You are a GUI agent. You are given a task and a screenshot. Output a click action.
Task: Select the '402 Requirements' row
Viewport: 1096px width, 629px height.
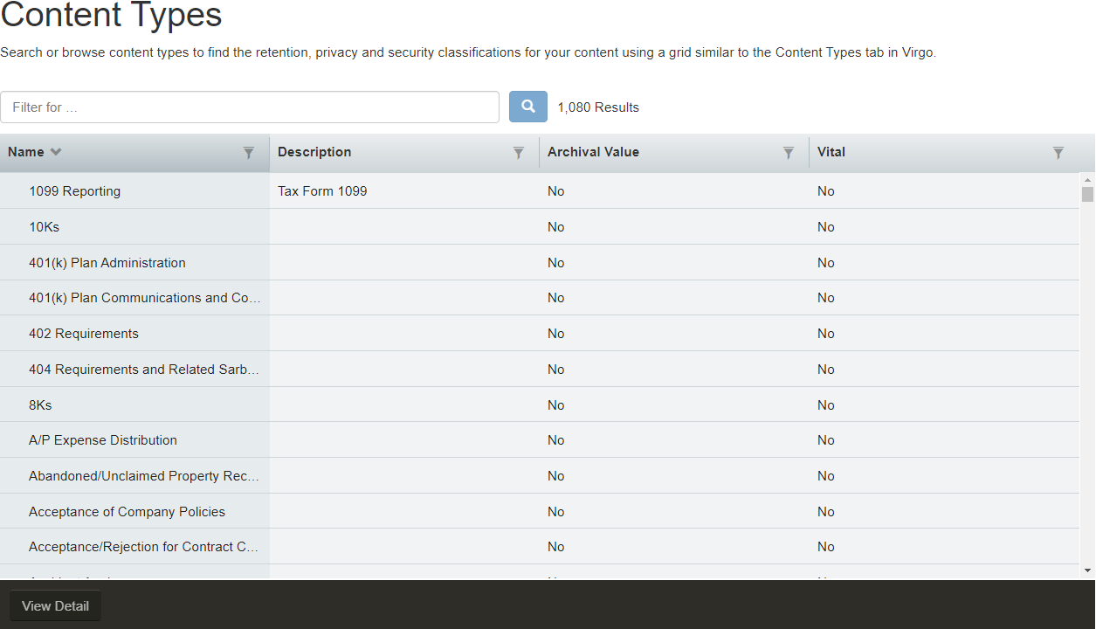tap(83, 333)
